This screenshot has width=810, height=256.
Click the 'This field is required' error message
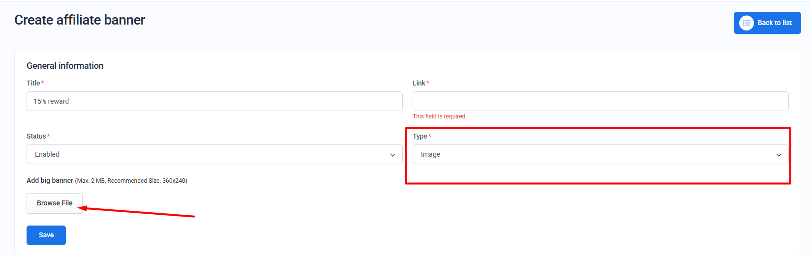(x=440, y=116)
